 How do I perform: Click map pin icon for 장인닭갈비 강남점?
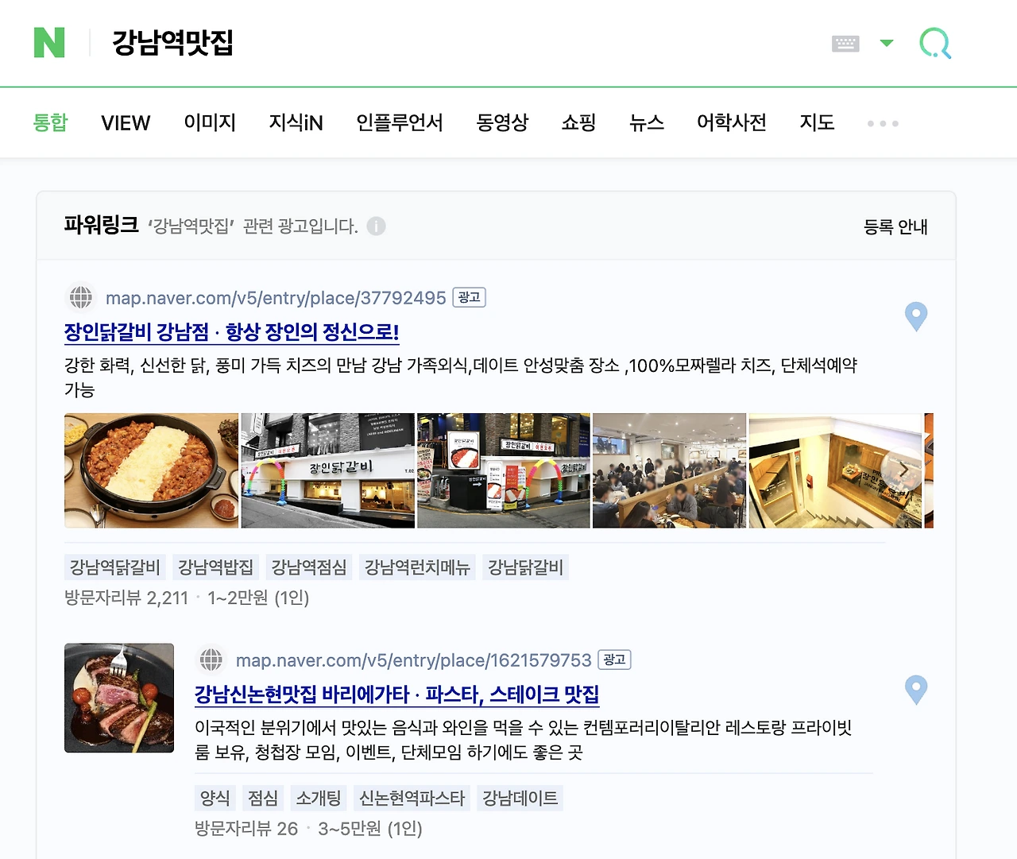pyautogui.click(x=916, y=316)
